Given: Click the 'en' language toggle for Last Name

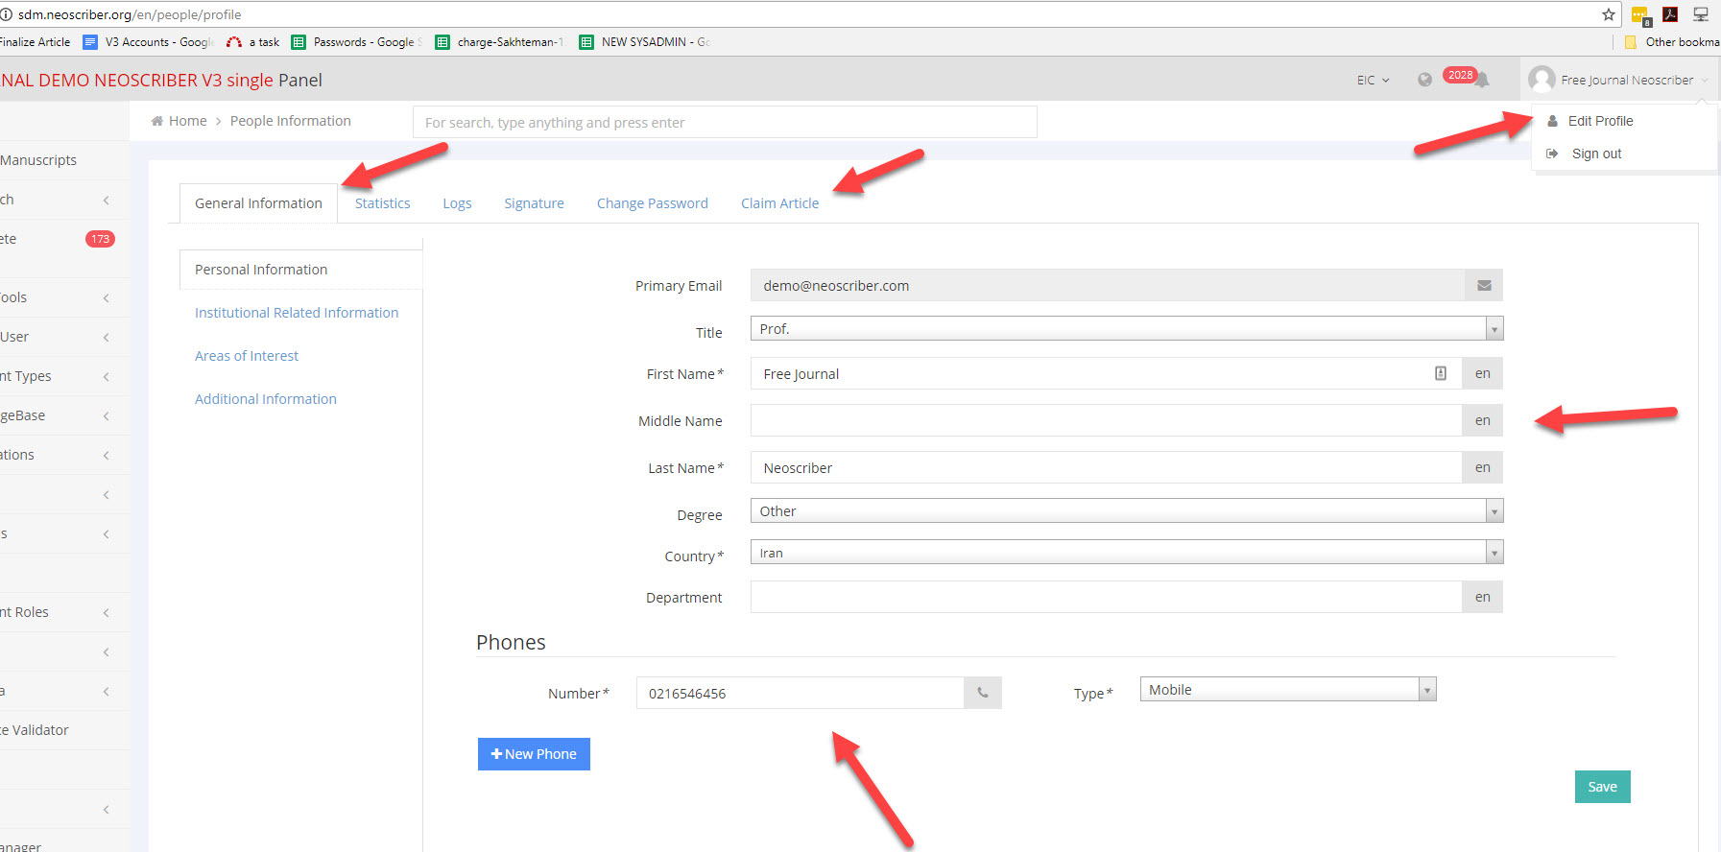Looking at the screenshot, I should point(1483,467).
